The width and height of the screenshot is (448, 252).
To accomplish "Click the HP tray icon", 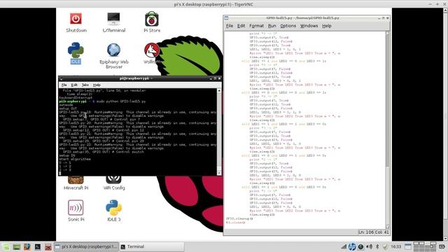I will pos(352,246).
